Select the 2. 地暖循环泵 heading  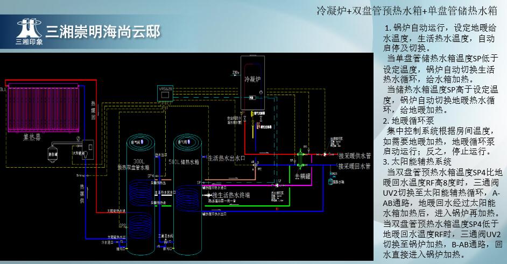click(x=409, y=120)
